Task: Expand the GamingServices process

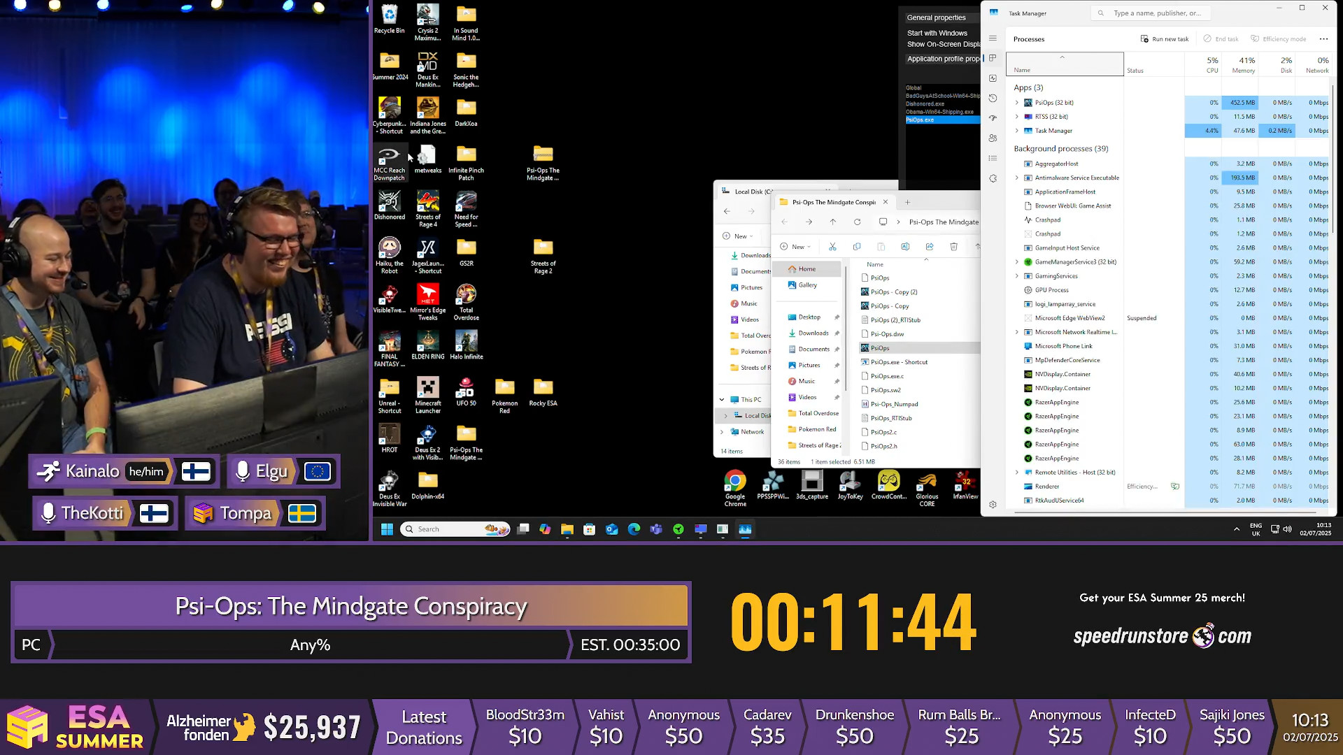Action: pos(1017,276)
